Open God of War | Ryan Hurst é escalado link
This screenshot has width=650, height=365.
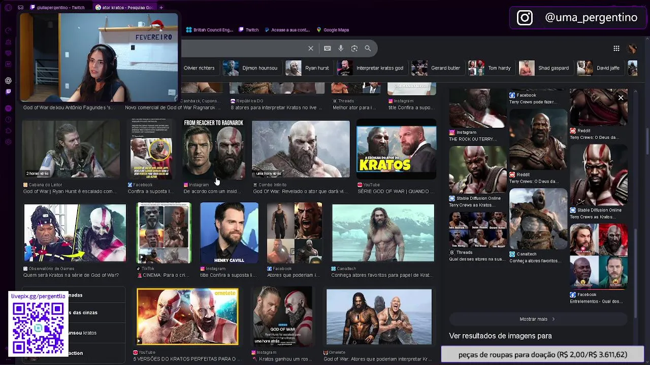click(70, 192)
